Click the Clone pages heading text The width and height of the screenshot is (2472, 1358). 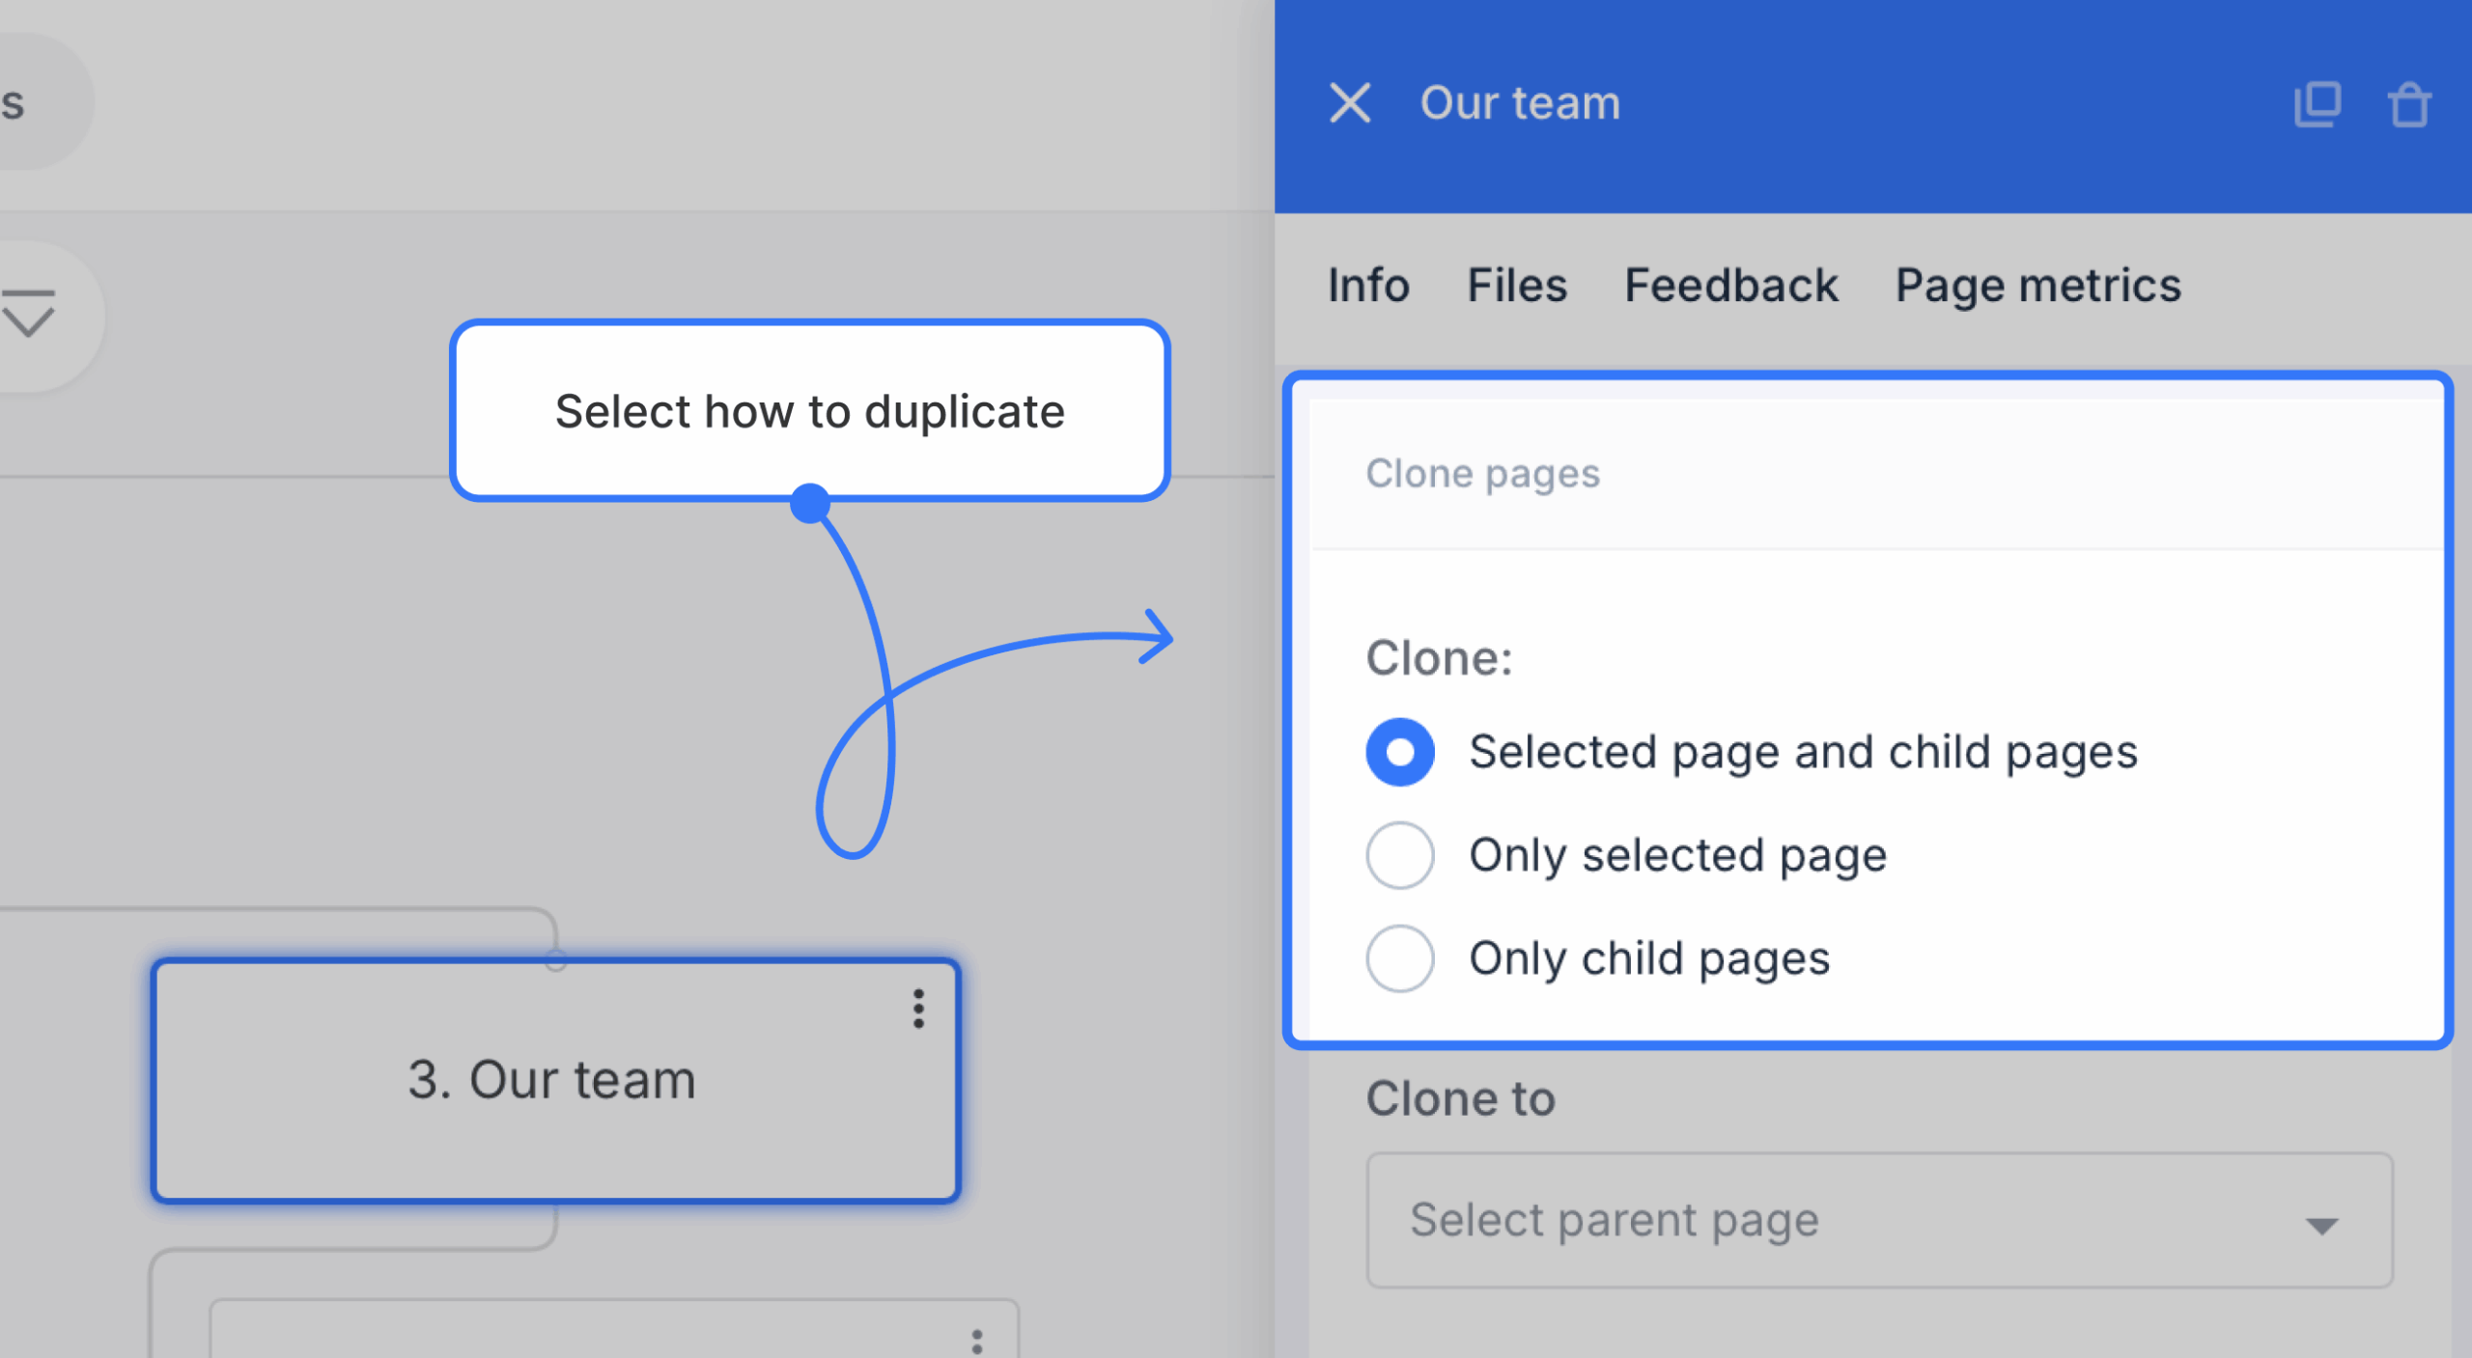pyautogui.click(x=1482, y=474)
